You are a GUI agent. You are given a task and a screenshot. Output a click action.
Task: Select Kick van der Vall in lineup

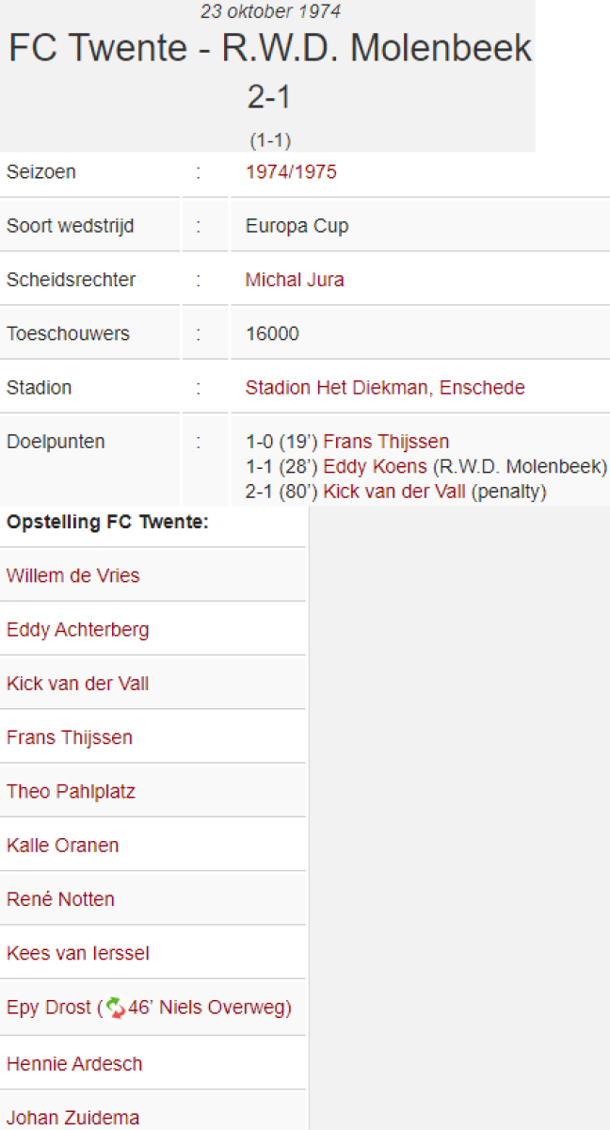coord(77,684)
